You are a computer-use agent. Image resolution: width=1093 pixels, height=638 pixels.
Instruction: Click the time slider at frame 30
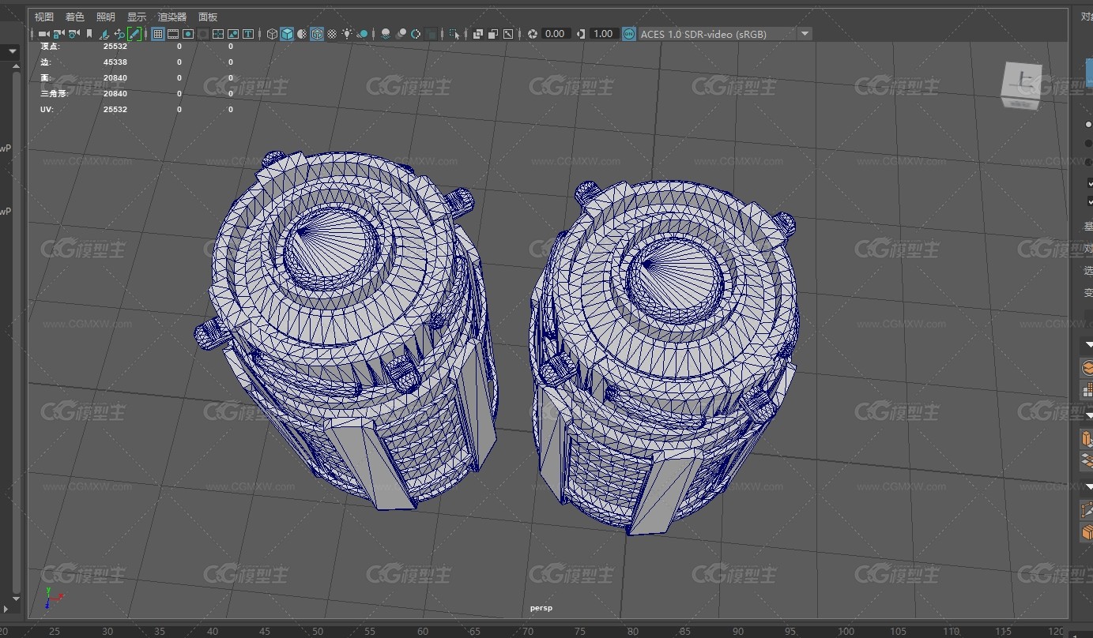click(x=107, y=631)
